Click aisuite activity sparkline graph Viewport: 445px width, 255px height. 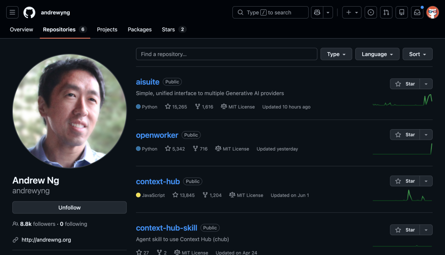click(x=403, y=100)
